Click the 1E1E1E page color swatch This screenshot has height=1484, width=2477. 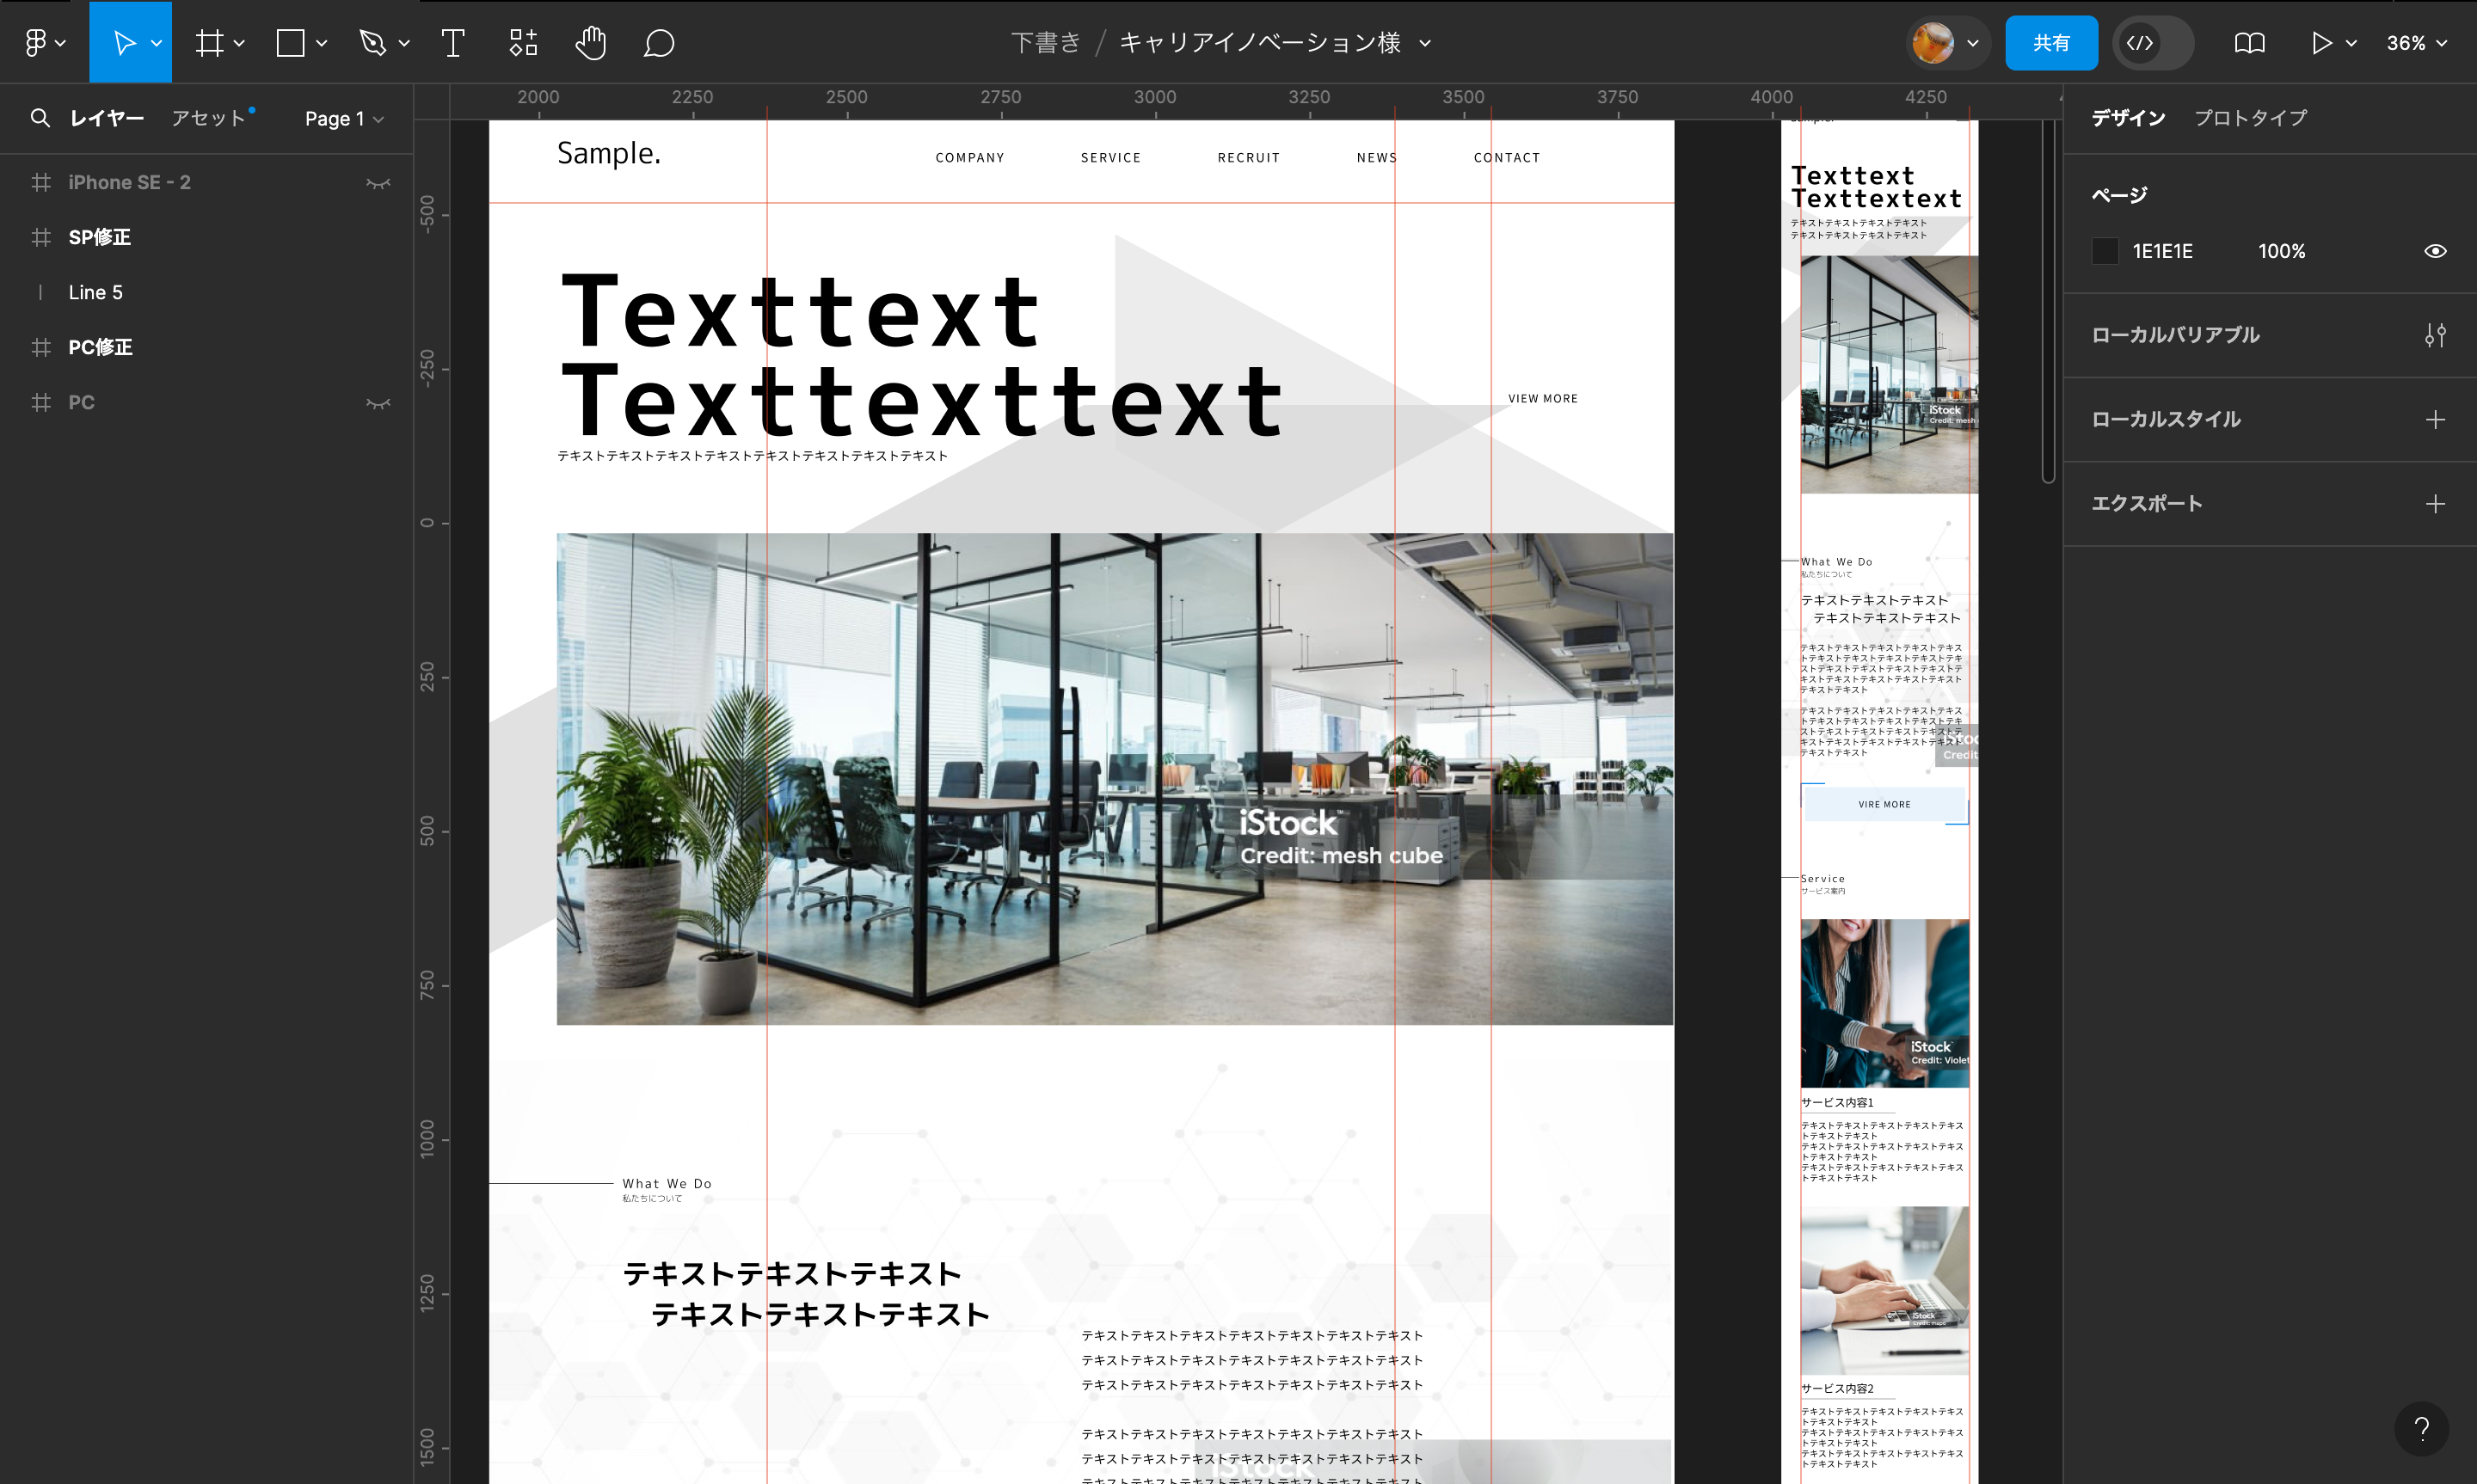[x=2105, y=251]
